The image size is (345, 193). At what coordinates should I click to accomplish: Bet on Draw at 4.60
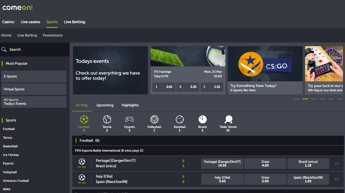(265, 164)
